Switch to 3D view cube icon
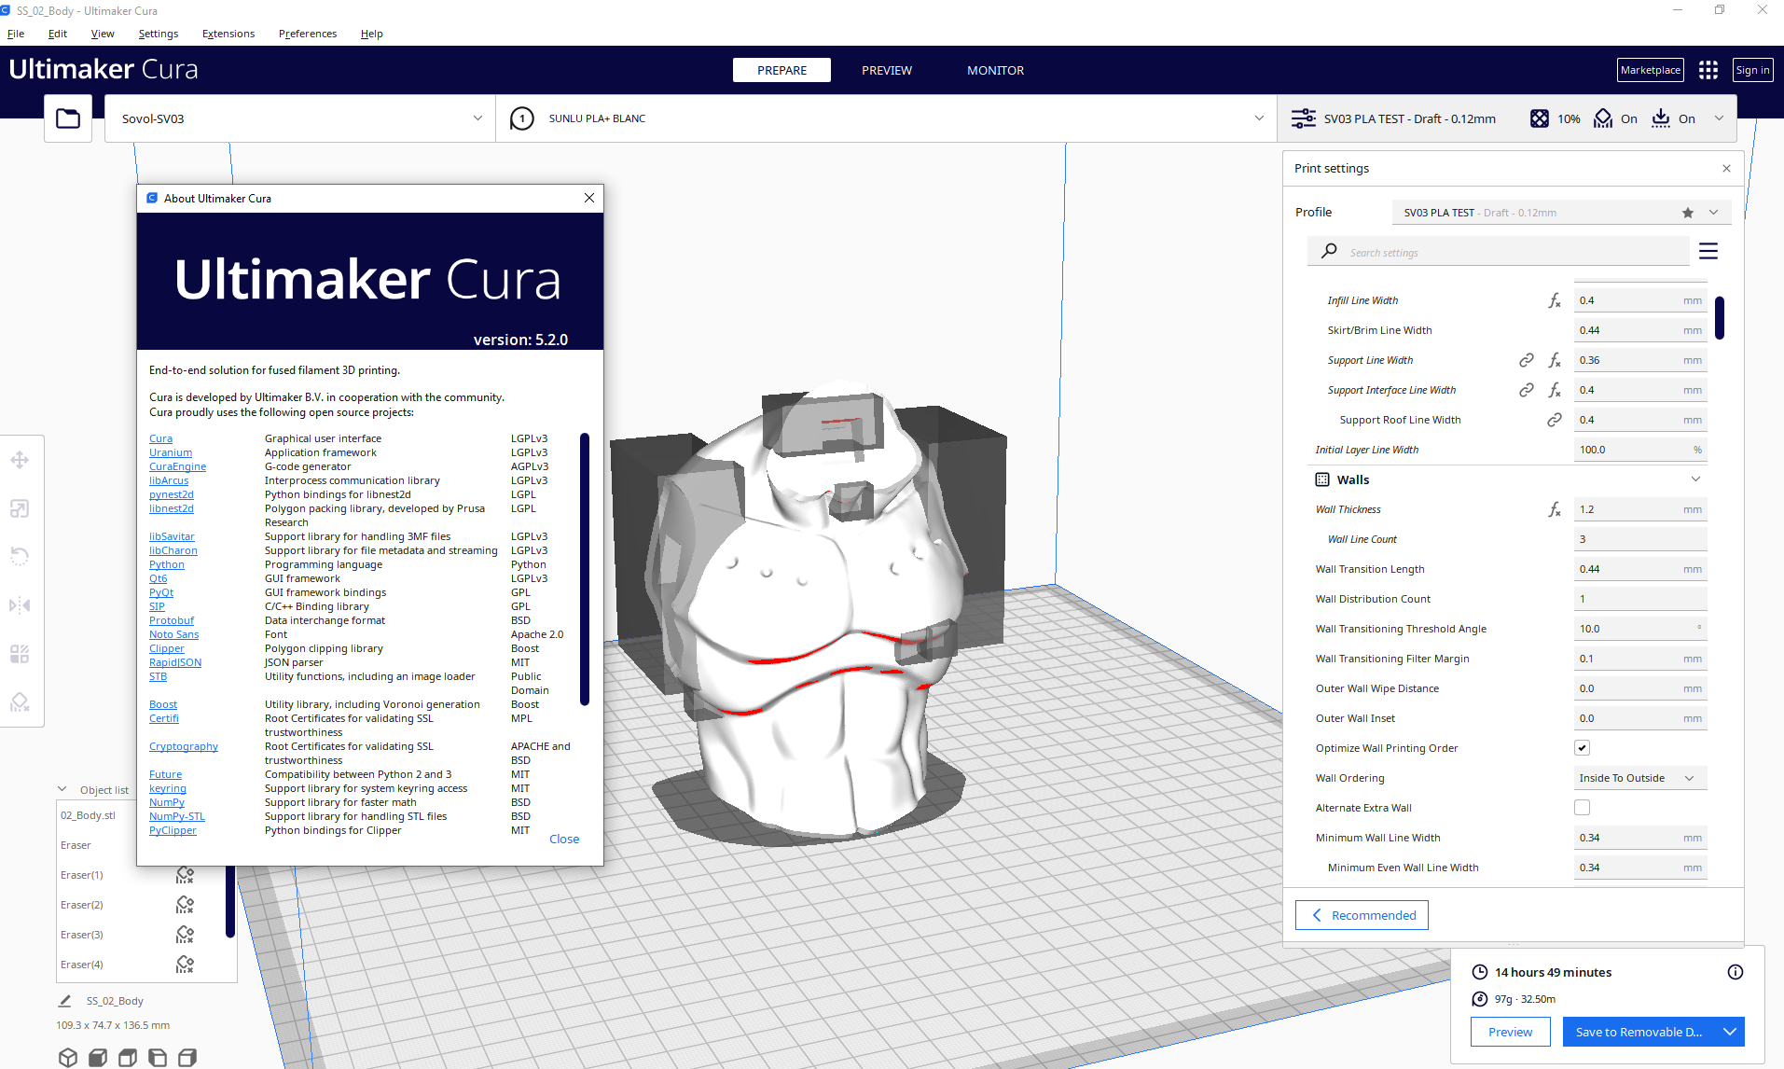The width and height of the screenshot is (1784, 1069). 68,1057
